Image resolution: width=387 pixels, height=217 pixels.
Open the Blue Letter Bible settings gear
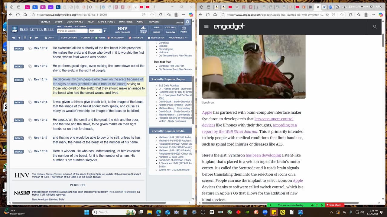pos(187,22)
